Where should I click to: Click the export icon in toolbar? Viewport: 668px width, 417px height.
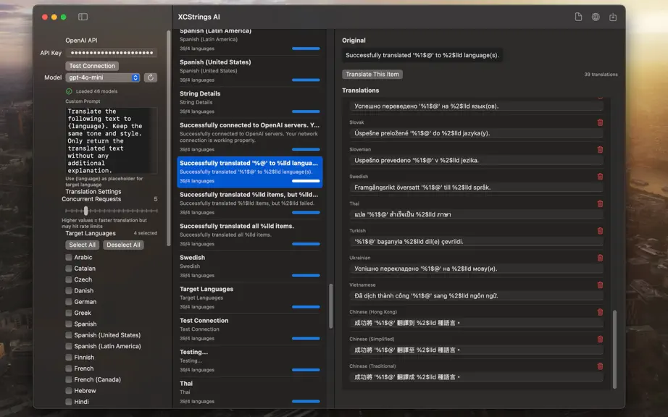point(613,17)
